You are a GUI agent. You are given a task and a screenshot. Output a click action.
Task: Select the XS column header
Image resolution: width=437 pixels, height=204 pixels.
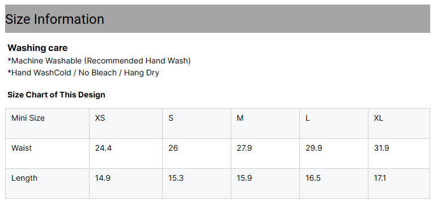pos(126,124)
